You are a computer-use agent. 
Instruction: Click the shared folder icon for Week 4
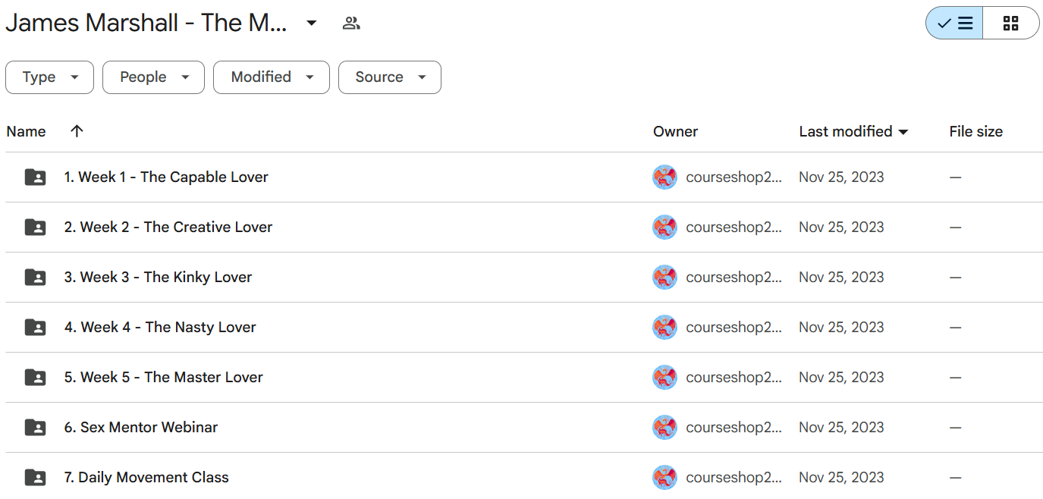click(x=35, y=328)
